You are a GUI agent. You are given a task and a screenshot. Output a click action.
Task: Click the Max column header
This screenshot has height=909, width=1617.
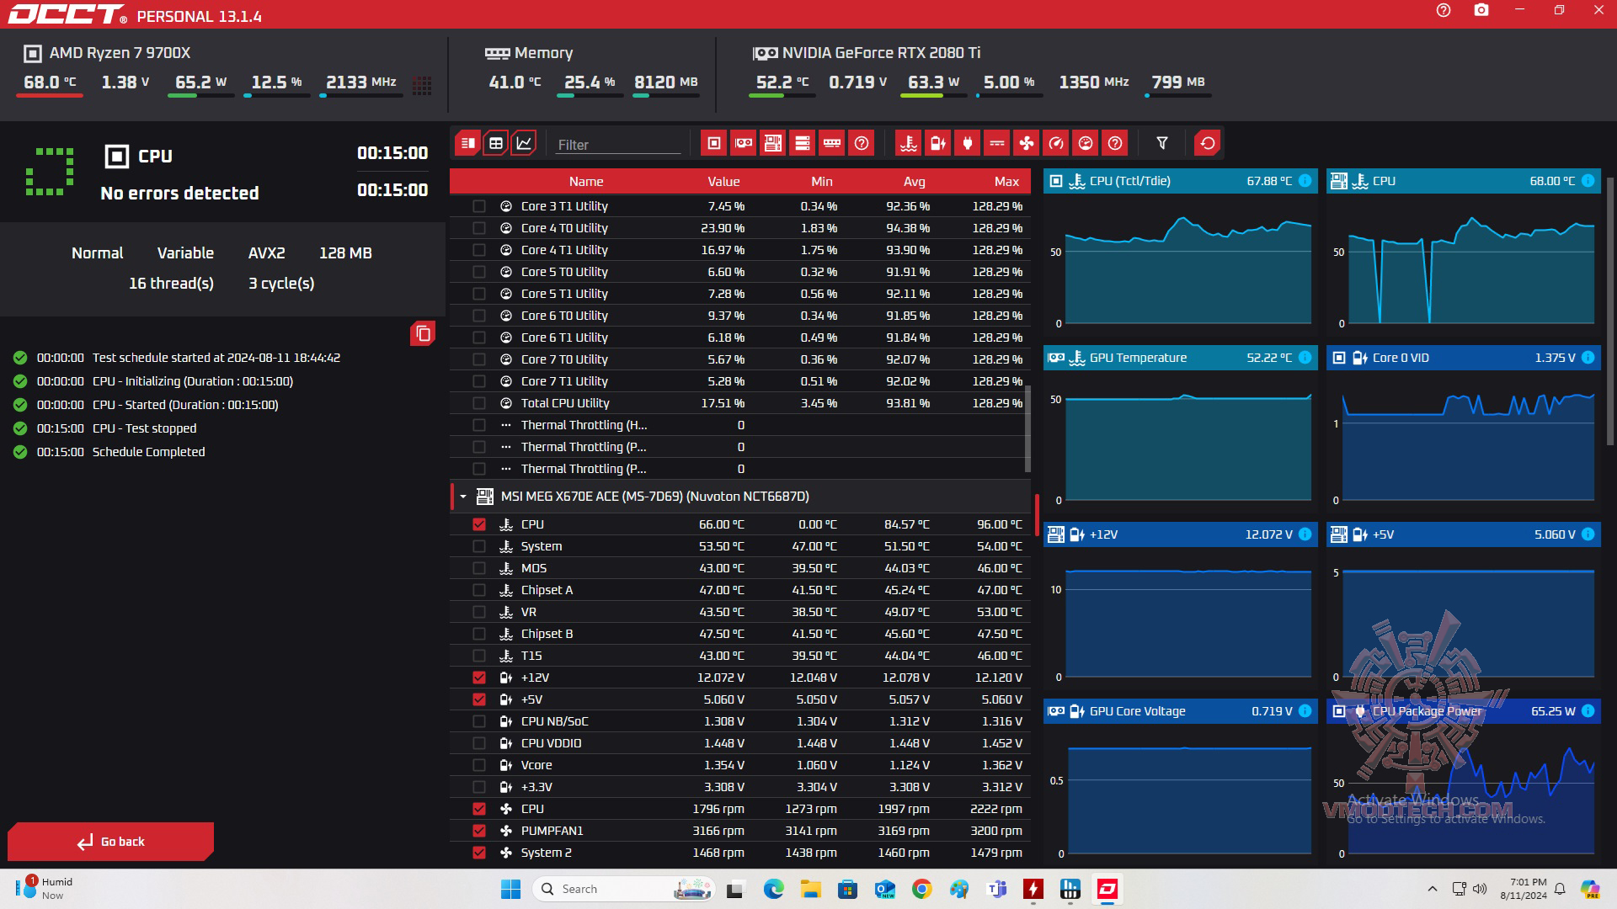click(x=1006, y=182)
